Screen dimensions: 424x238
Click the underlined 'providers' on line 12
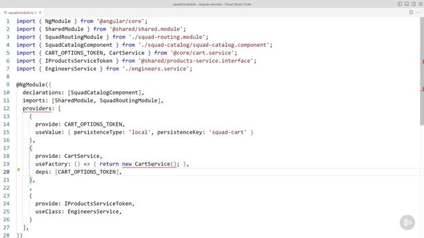tap(37, 108)
